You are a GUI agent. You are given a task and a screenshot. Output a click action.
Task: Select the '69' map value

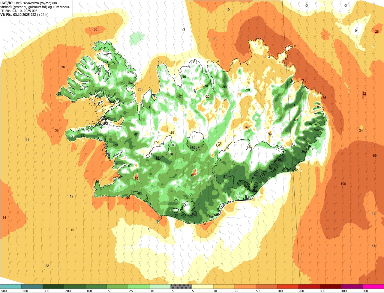247,127
